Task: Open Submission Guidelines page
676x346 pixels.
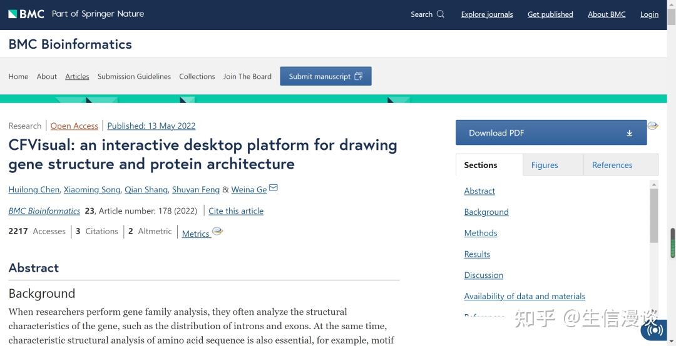Action: [134, 77]
